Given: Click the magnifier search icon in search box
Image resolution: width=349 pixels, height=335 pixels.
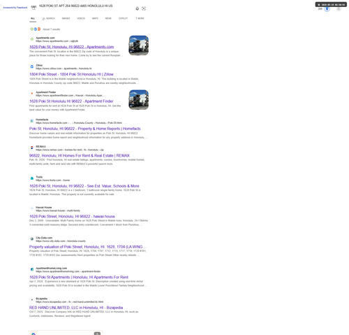Looking at the screenshot, I should click(34, 8).
